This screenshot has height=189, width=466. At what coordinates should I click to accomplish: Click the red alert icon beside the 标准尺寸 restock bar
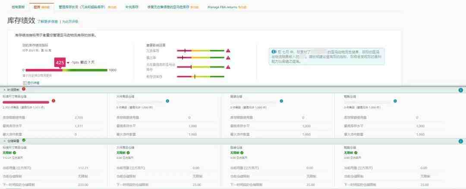point(54,101)
